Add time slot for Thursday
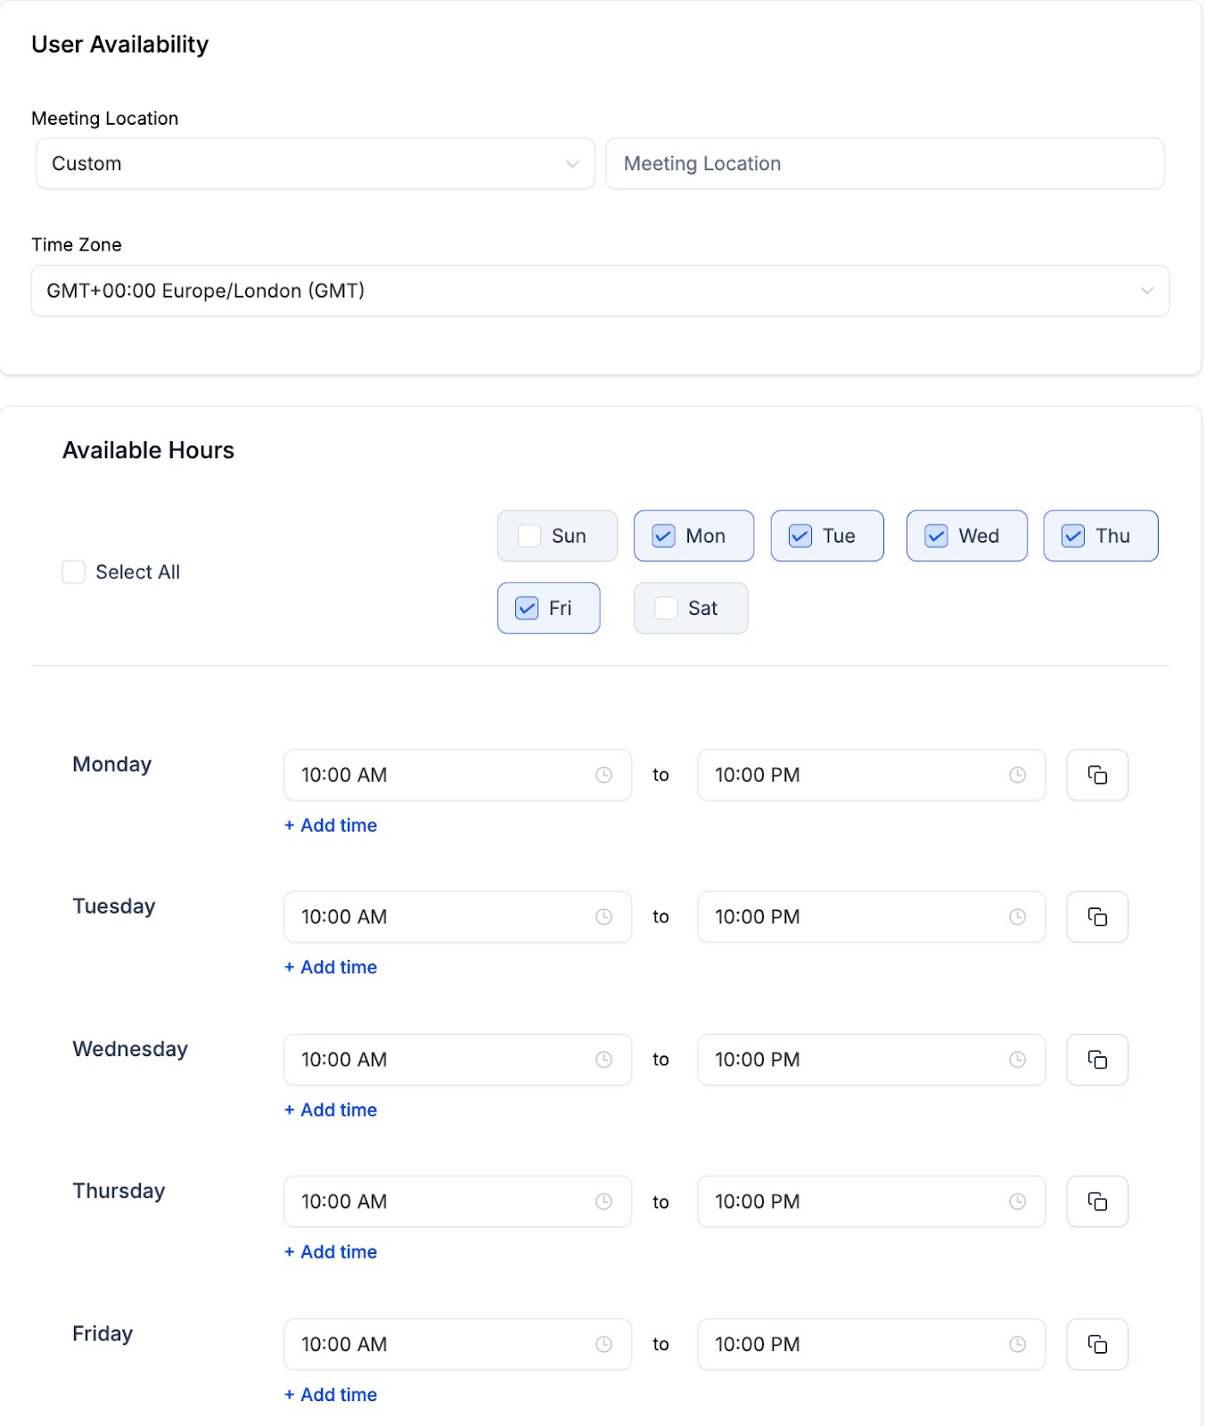 331,1252
